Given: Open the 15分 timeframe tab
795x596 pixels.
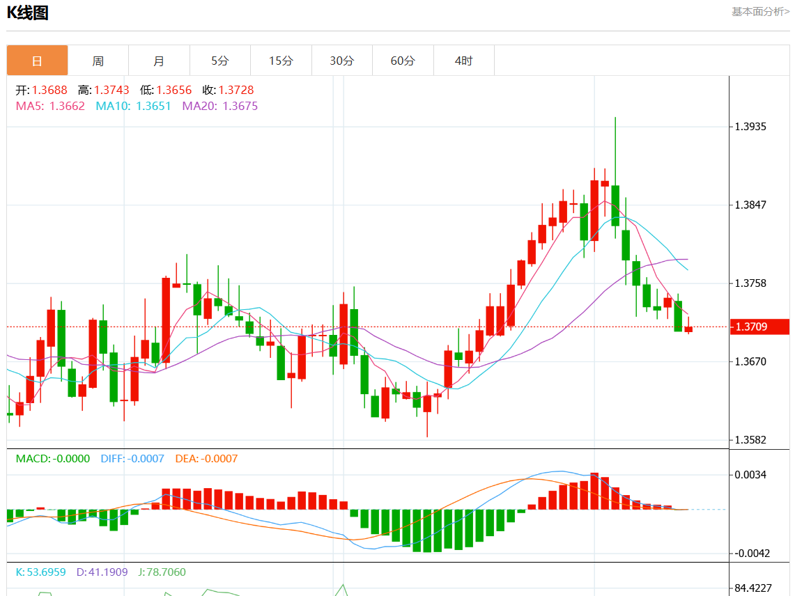Looking at the screenshot, I should click(x=281, y=61).
